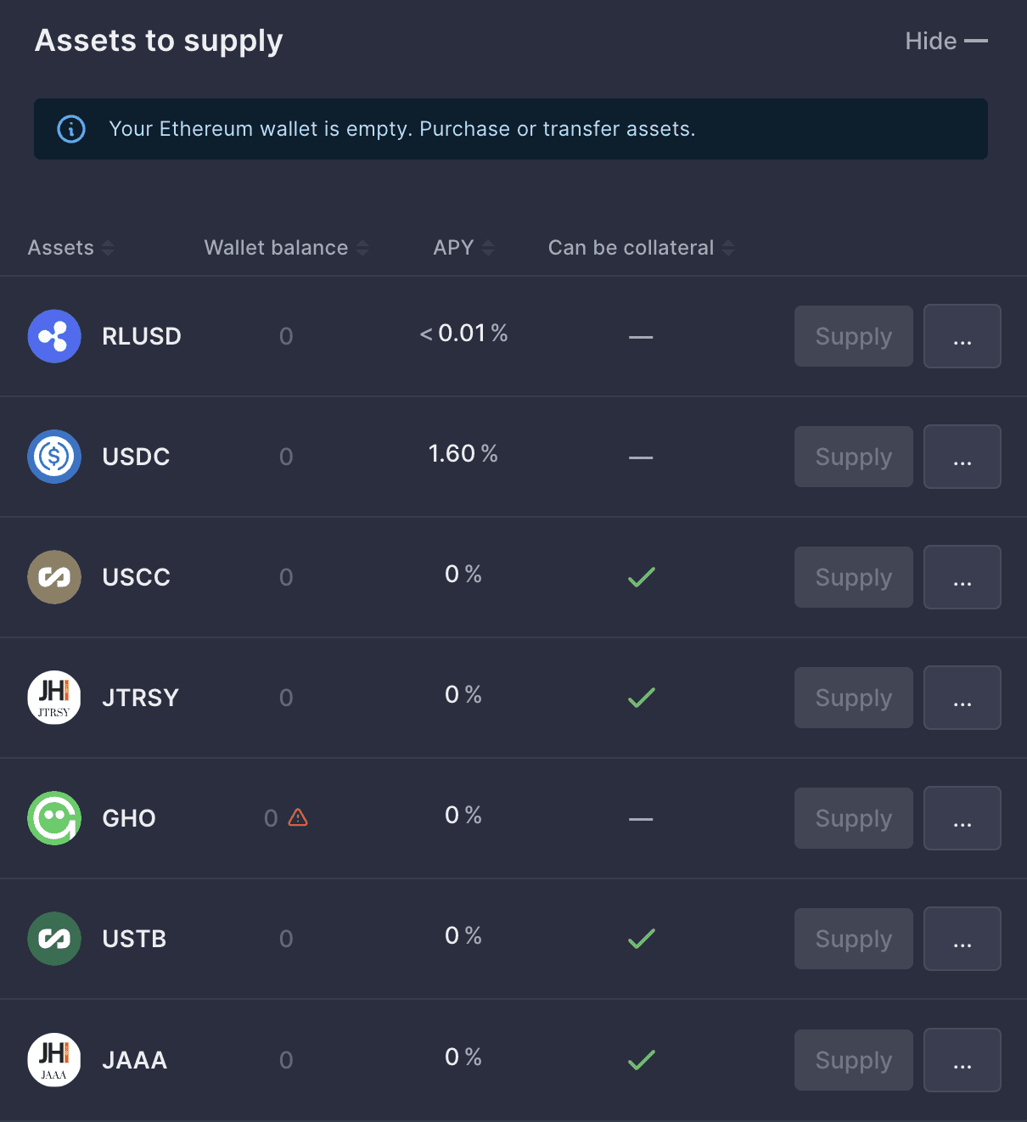Click the JAAA token logo
1027x1122 pixels.
click(54, 1060)
